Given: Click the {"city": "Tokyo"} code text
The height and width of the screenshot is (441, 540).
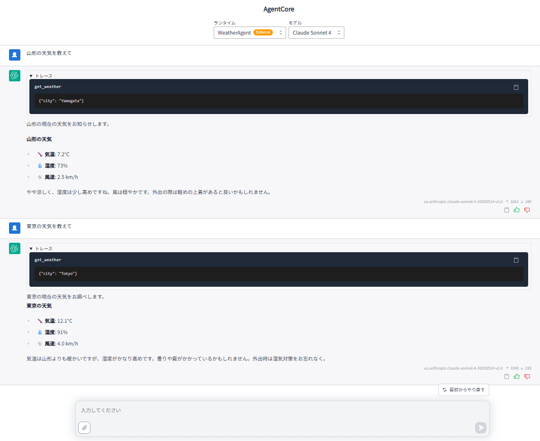Looking at the screenshot, I should 58,273.
